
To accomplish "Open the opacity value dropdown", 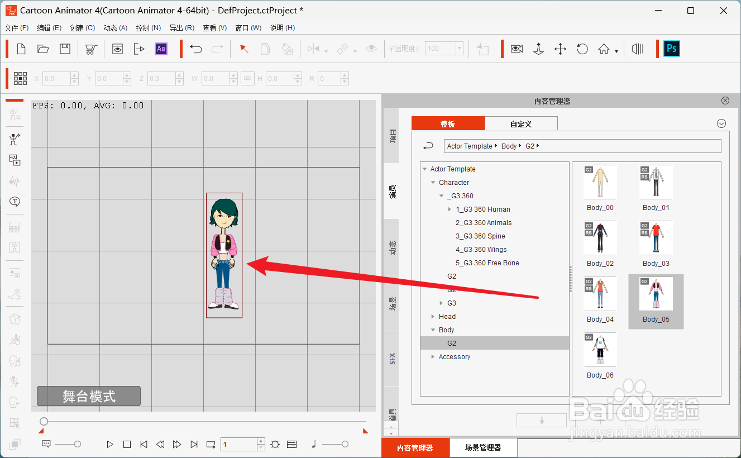I will pyautogui.click(x=460, y=49).
